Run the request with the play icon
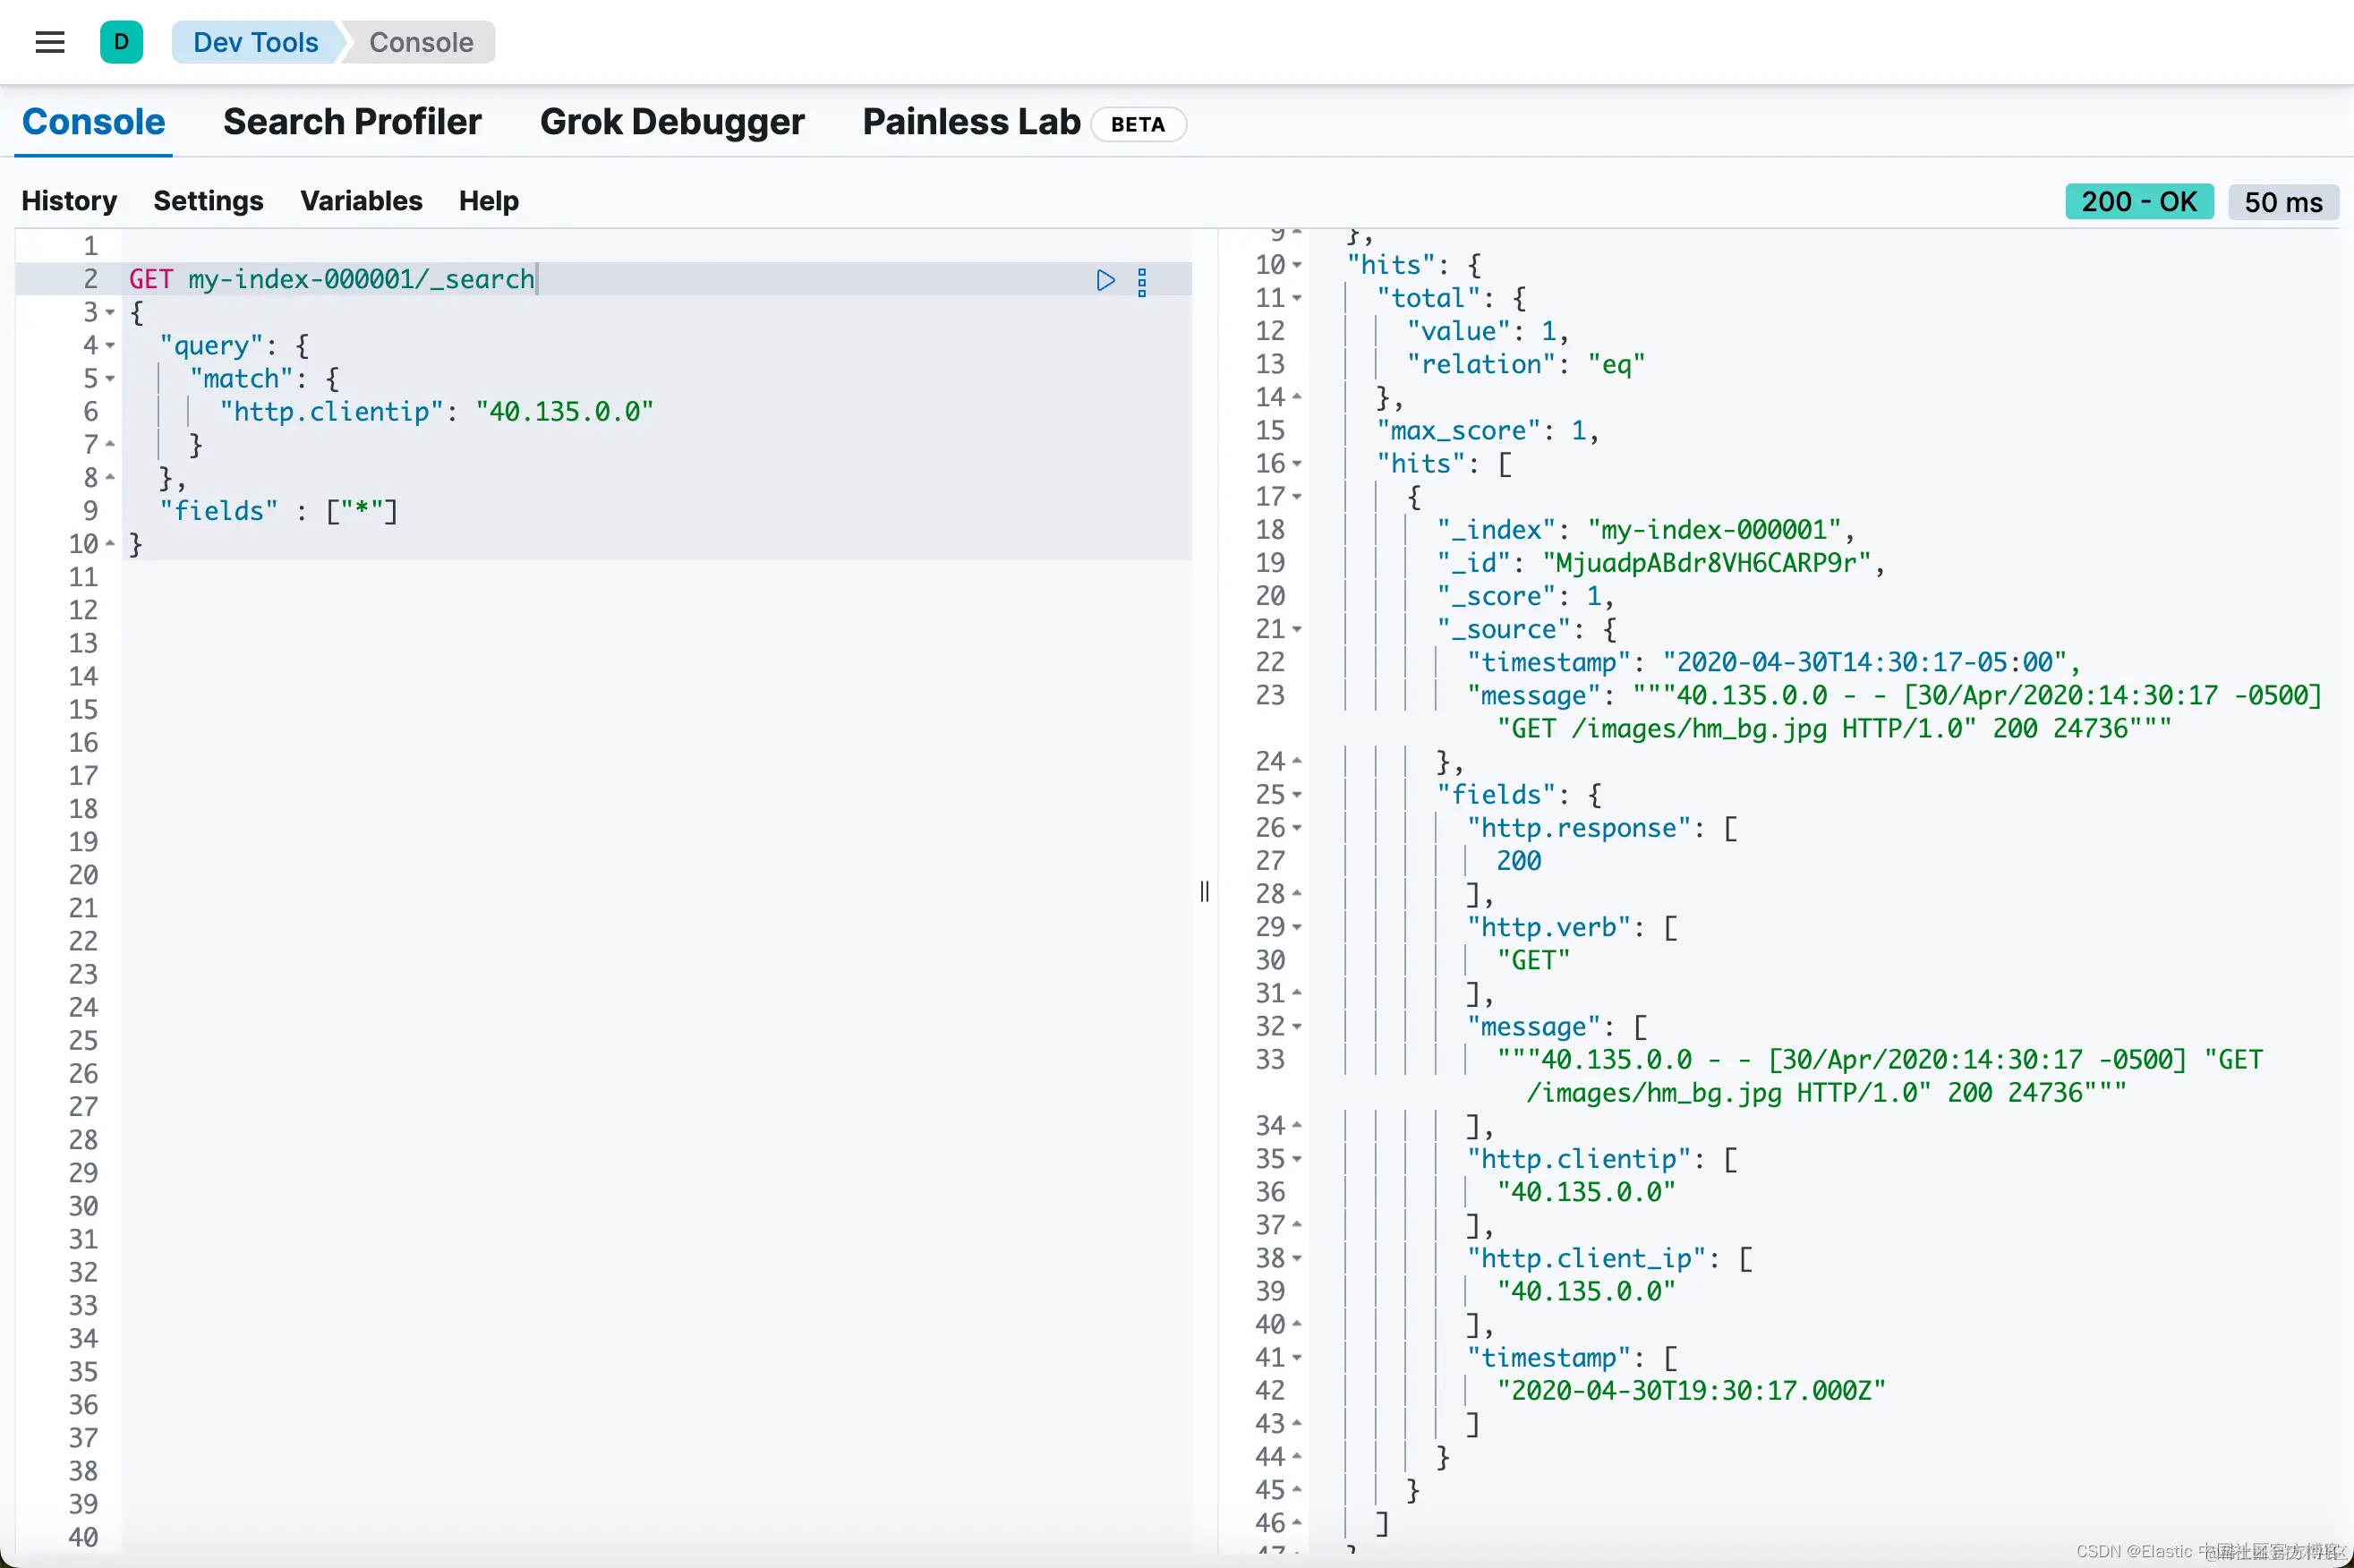This screenshot has width=2354, height=1568. (1105, 280)
